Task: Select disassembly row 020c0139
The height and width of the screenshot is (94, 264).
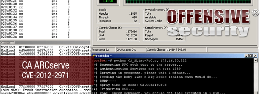Action: click(x=35, y=34)
